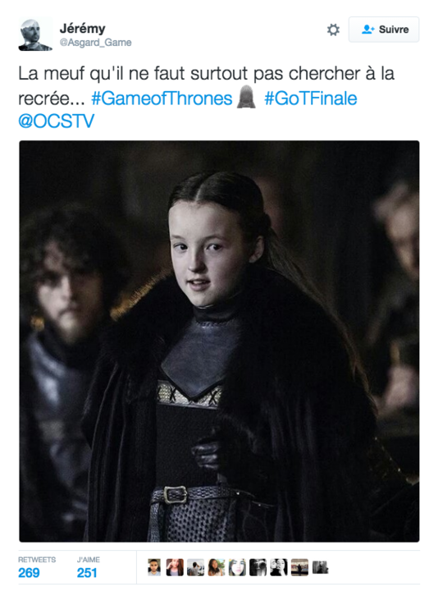443x591 pixels.
Task: Open the display name Jérémy
Action: (83, 28)
